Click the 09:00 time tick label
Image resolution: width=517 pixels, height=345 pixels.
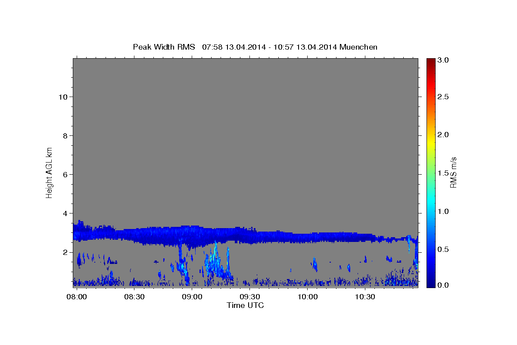coord(192,297)
